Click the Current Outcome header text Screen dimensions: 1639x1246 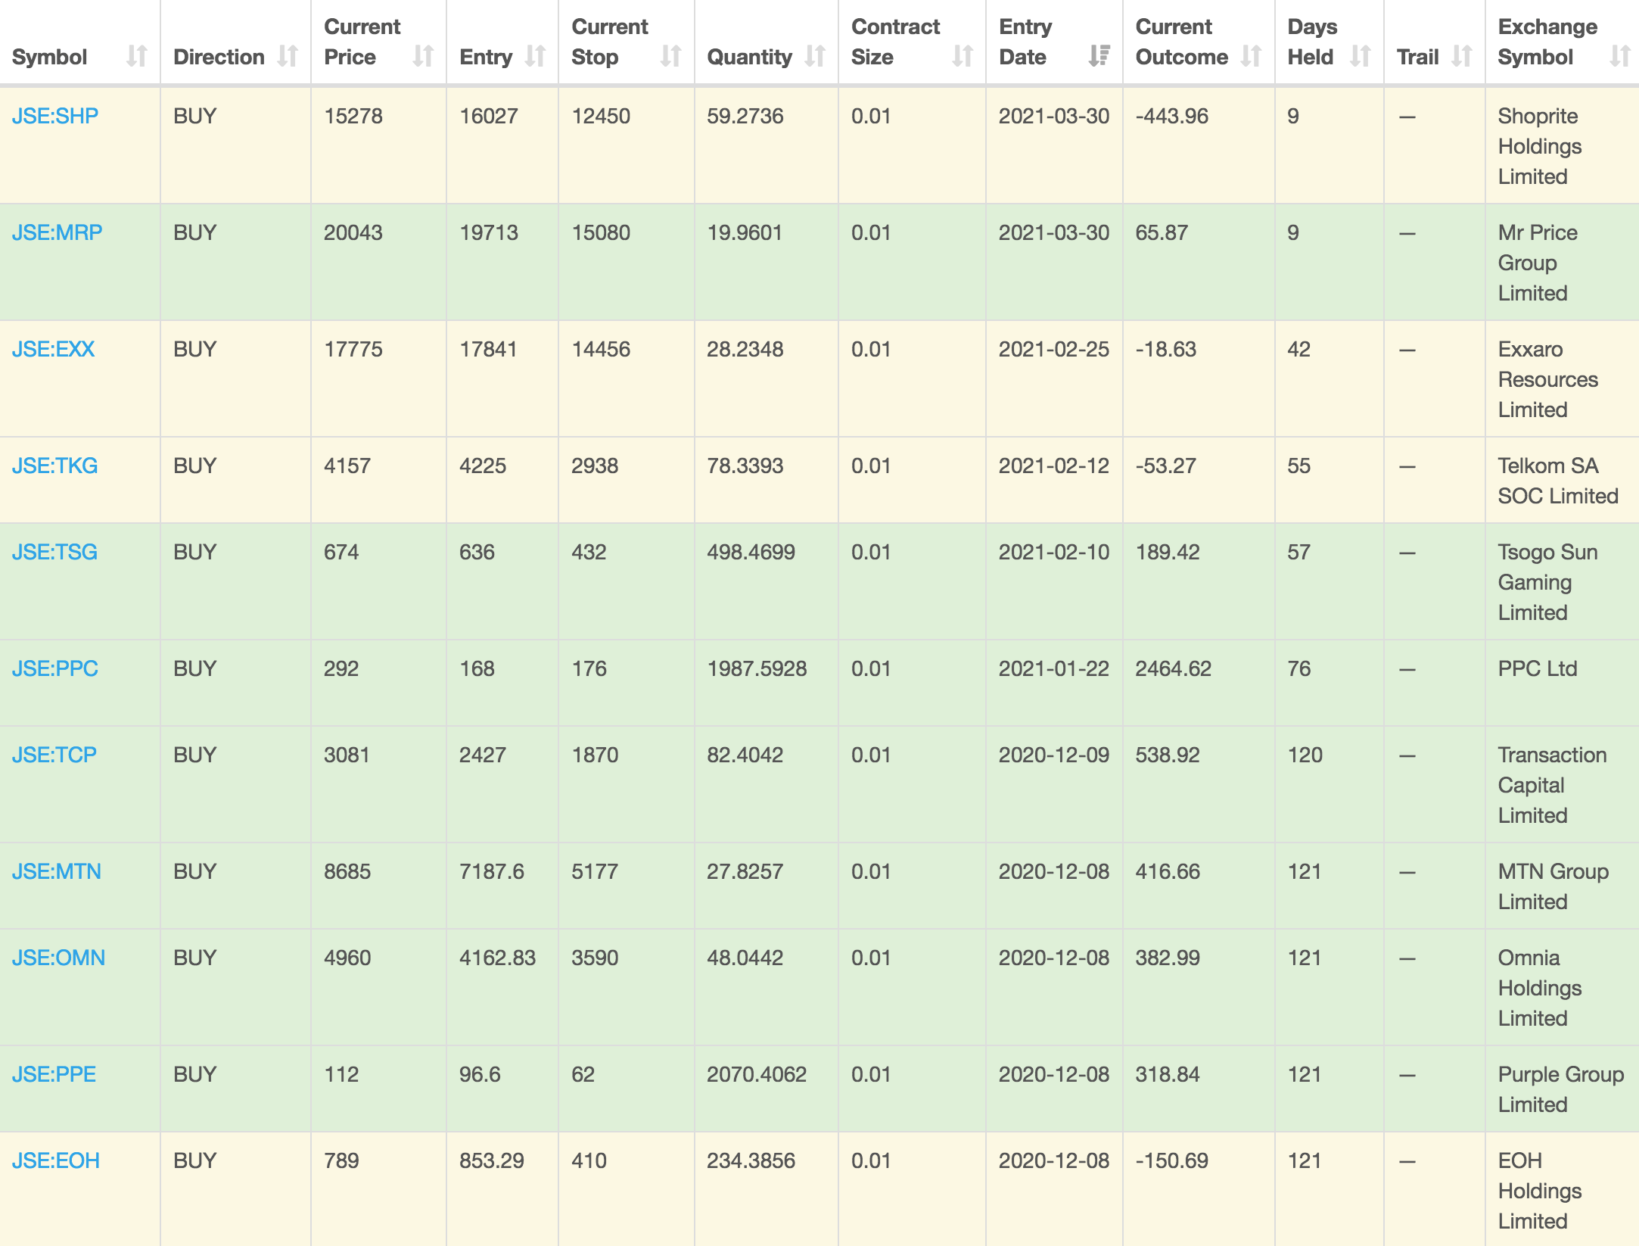pyautogui.click(x=1181, y=42)
